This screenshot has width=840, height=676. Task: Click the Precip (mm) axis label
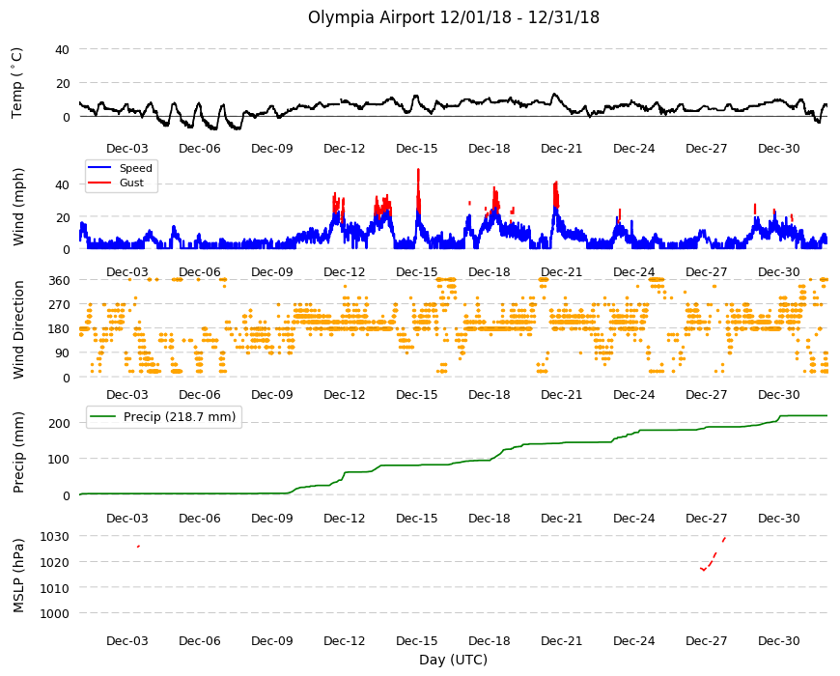pyautogui.click(x=18, y=453)
